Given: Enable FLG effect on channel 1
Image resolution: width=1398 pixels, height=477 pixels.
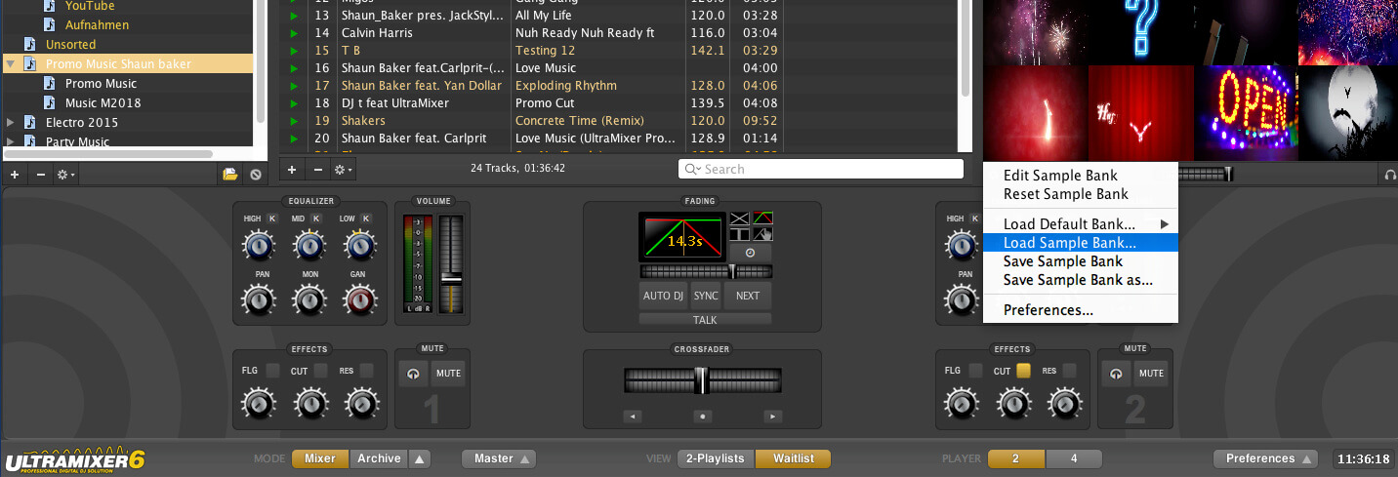Looking at the screenshot, I should click(x=273, y=371).
